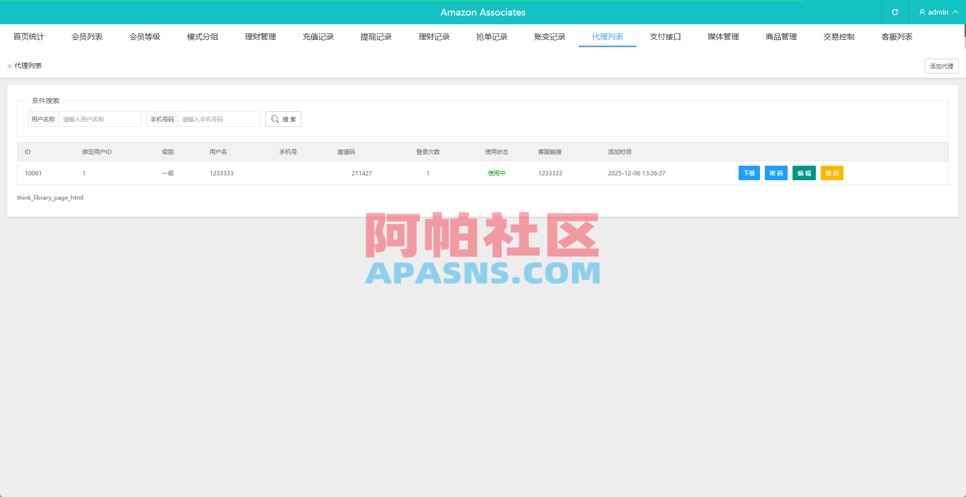Open 首页统计 tab
The height and width of the screenshot is (497, 966).
pos(29,37)
